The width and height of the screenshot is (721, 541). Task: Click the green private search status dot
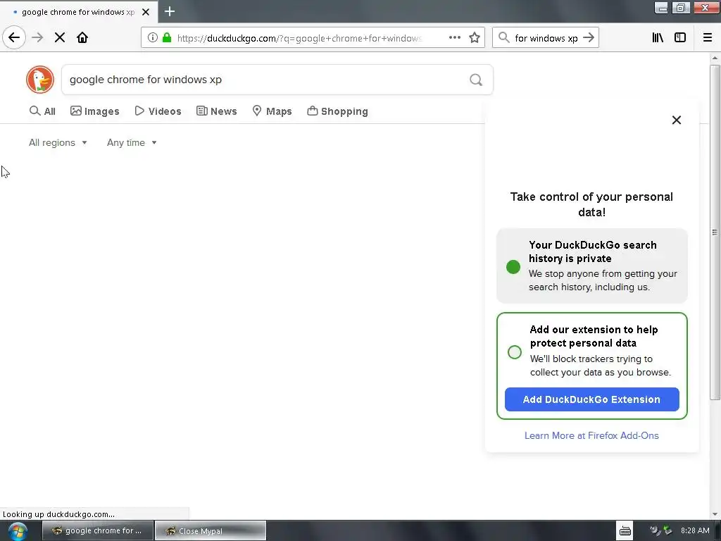pos(513,267)
